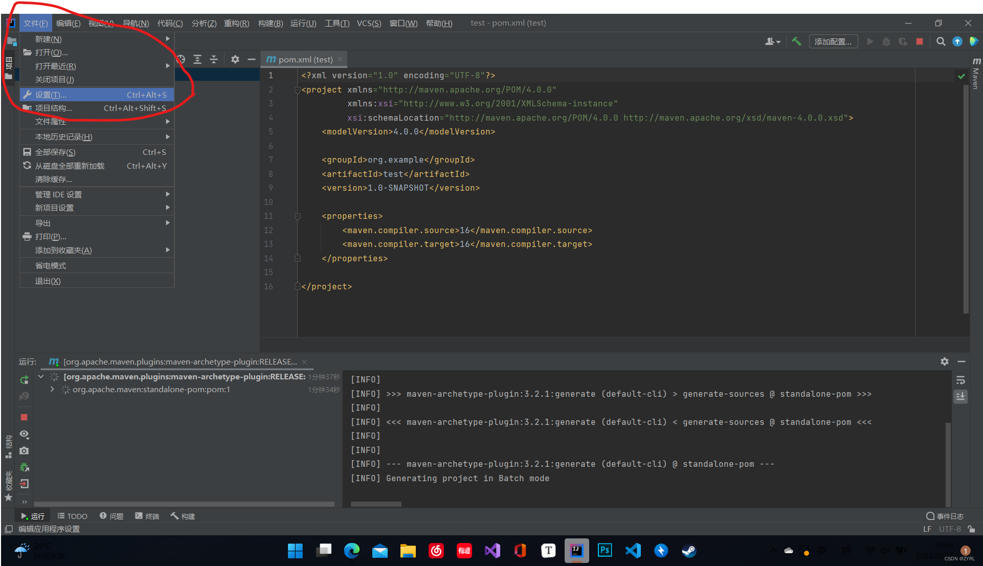Click the console horizontal scrollbar thumb

coord(376,504)
